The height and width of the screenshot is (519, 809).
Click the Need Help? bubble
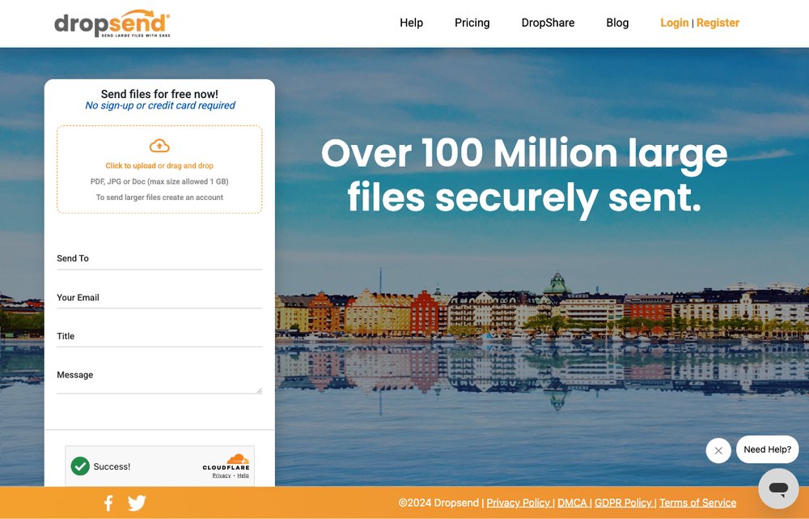767,450
